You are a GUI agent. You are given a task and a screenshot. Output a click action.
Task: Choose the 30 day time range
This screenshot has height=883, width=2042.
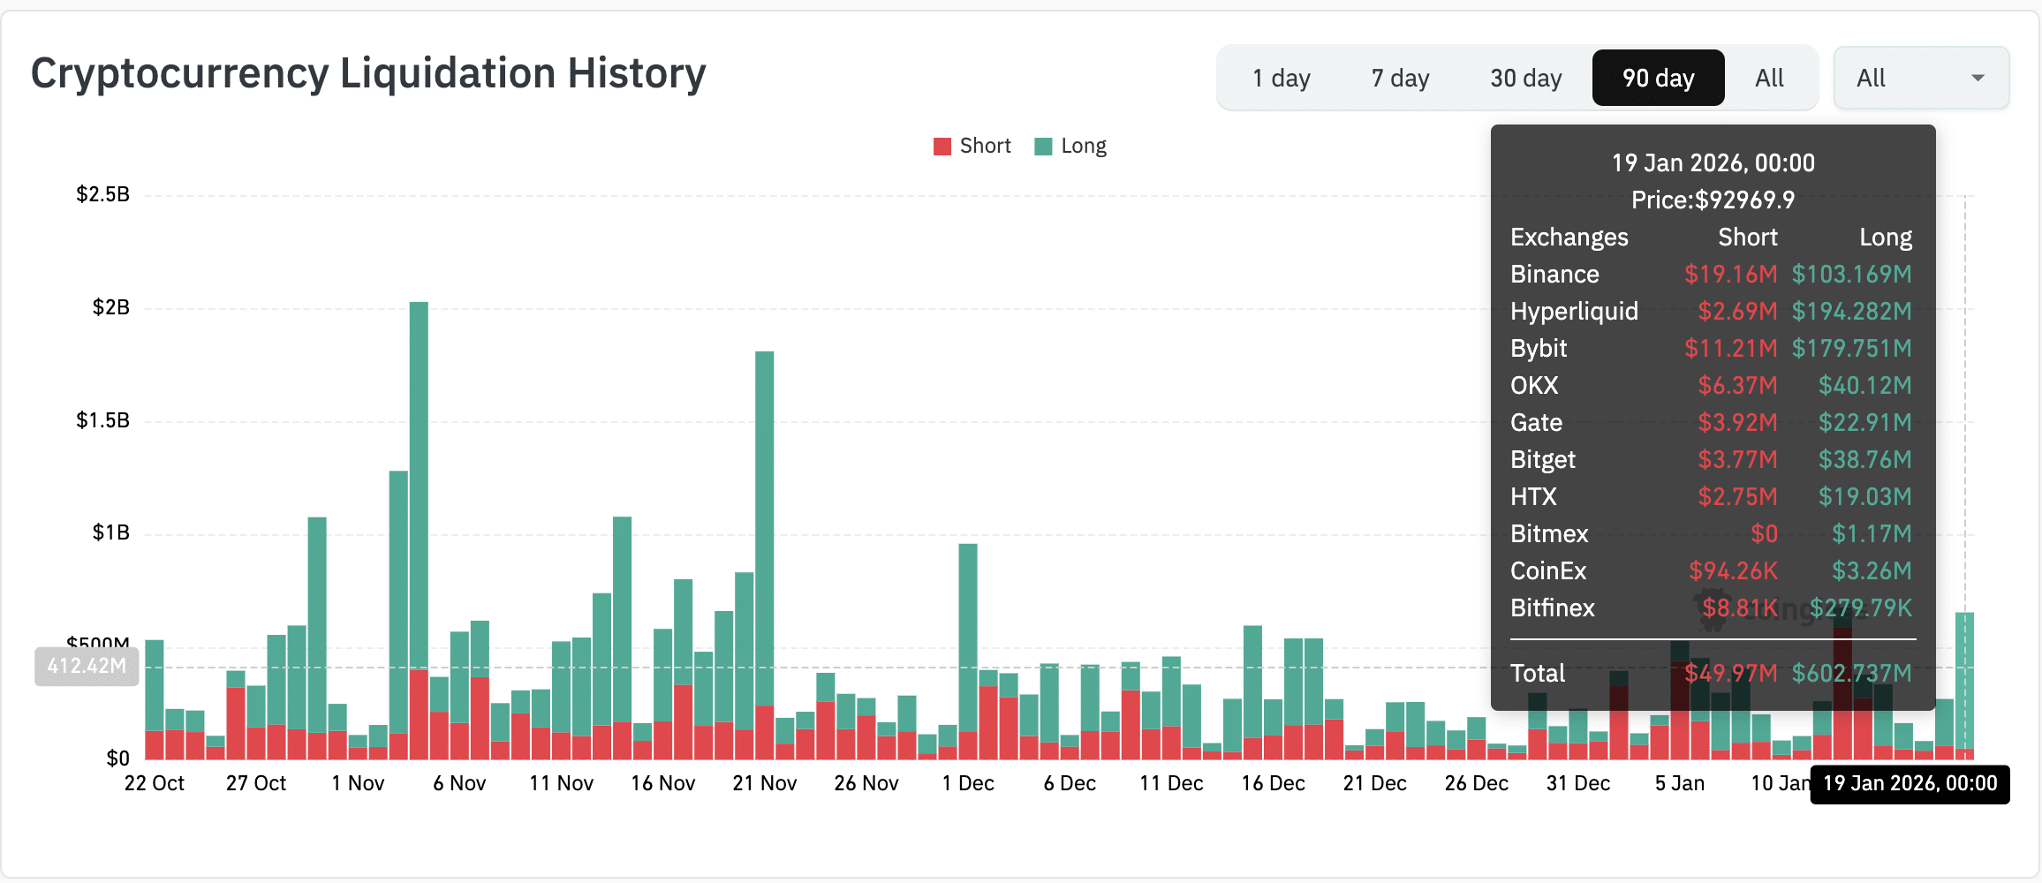[x=1525, y=79]
